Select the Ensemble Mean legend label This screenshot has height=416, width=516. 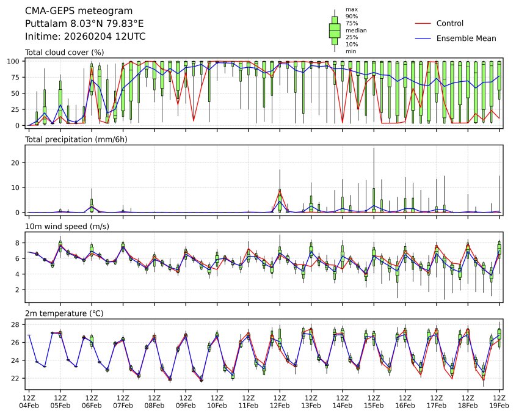click(x=466, y=38)
